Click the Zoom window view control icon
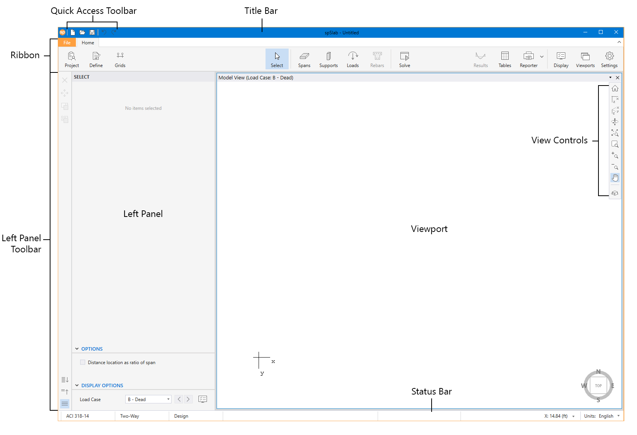The image size is (637, 435). 615,144
